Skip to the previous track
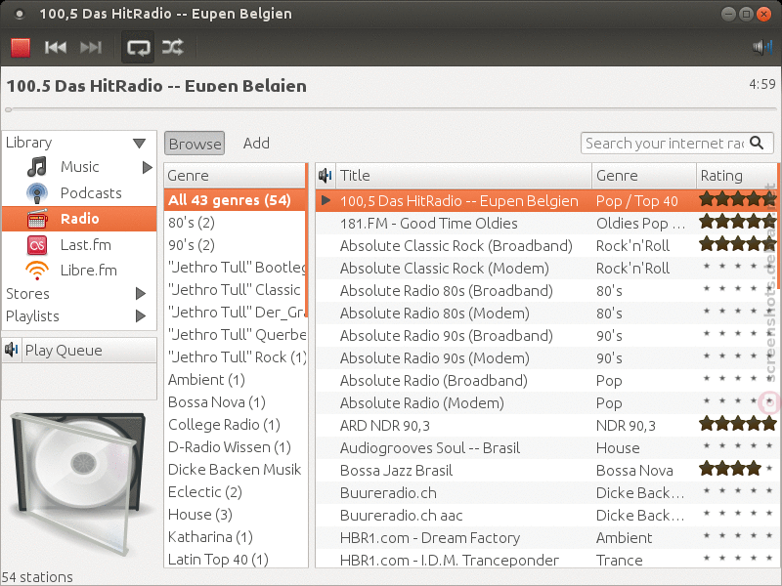The width and height of the screenshot is (782, 586). [x=56, y=47]
